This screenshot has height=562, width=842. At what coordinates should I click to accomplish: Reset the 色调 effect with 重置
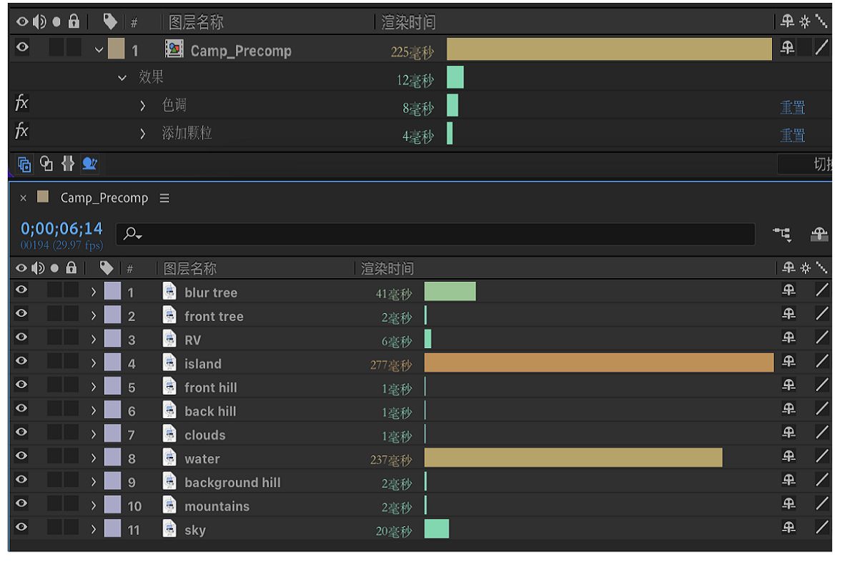[792, 108]
